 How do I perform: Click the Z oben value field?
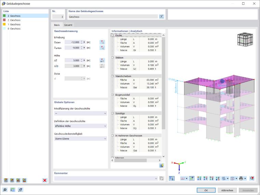coord(72,42)
